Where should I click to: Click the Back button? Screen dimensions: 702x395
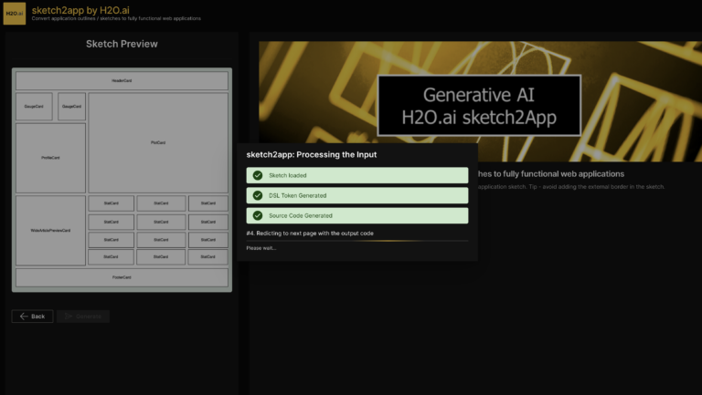[x=32, y=317]
